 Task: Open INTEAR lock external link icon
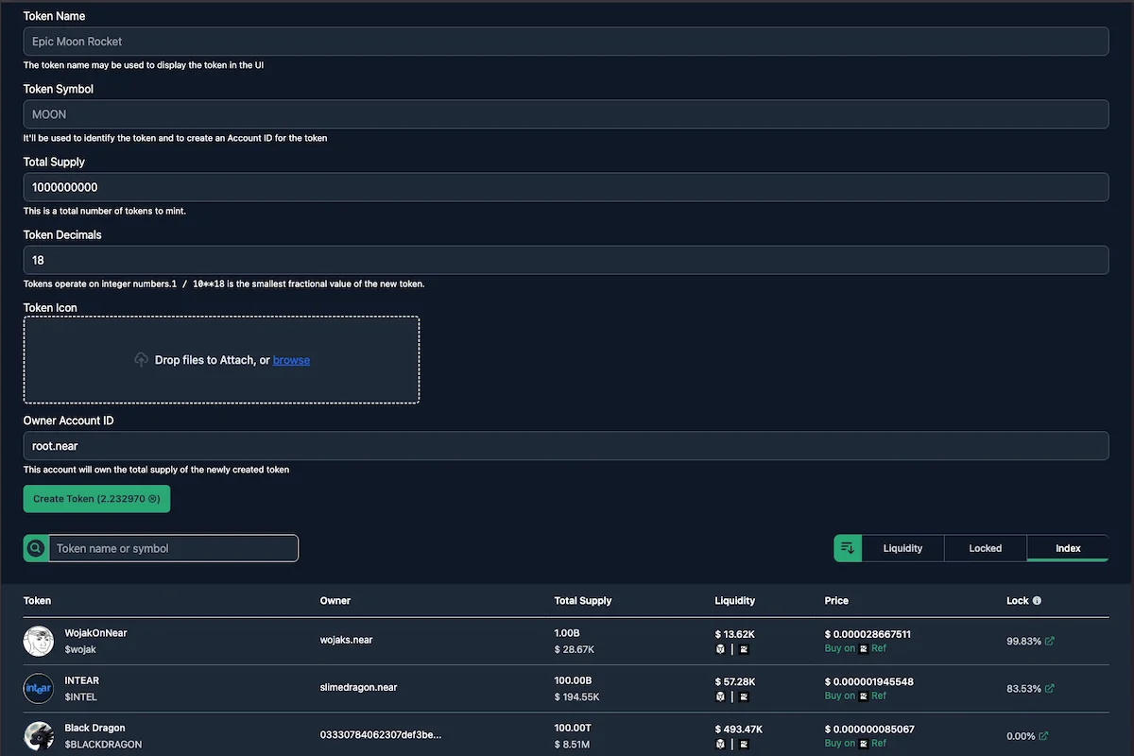[1050, 688]
